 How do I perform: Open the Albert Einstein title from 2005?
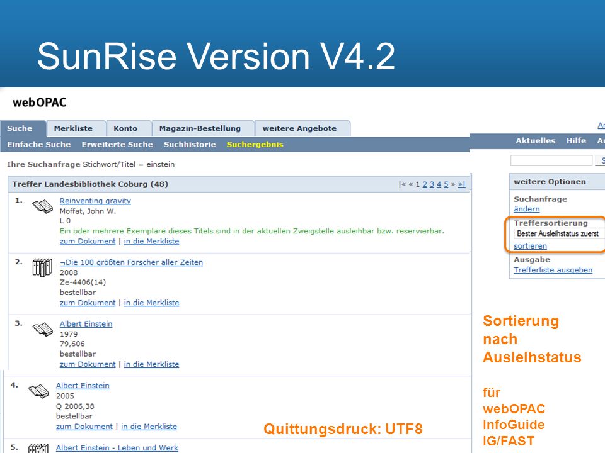tap(83, 386)
